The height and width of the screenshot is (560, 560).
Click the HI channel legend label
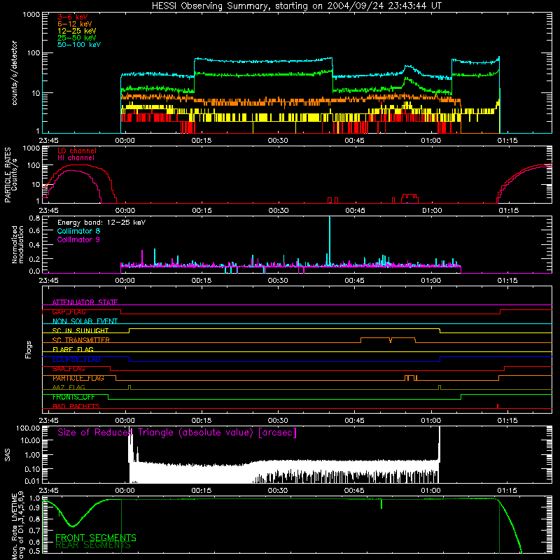point(76,158)
